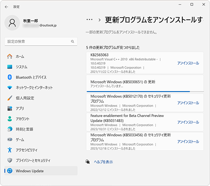Click the search magnifier icon
Screen dimensions: 210x186
[73, 41]
